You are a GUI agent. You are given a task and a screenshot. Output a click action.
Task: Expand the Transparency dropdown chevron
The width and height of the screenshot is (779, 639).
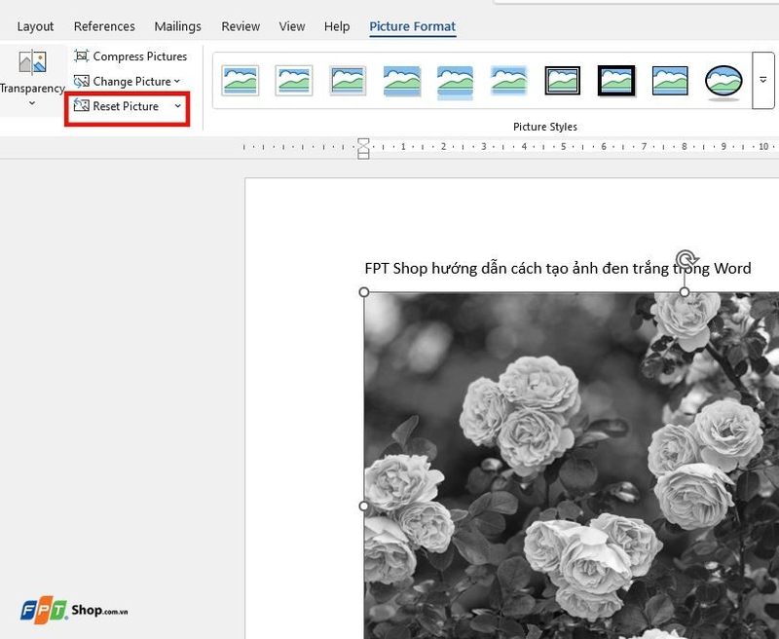[x=32, y=103]
